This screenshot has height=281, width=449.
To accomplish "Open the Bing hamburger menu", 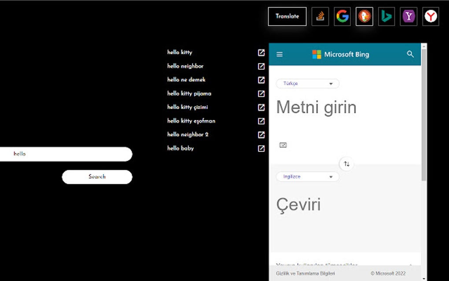I will pos(280,55).
